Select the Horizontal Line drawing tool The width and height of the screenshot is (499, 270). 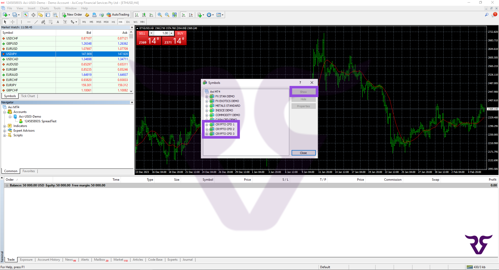pos(29,22)
